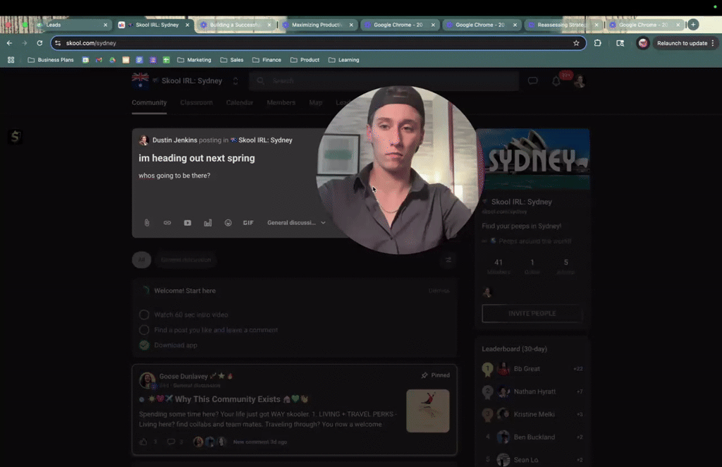This screenshot has height=467, width=722.
Task: Click the INVITE PEOPLE button
Action: [x=532, y=313]
